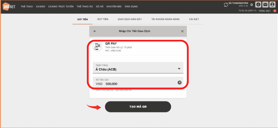
Task: Click the QR PAY phone icon
Action: coord(97,47)
